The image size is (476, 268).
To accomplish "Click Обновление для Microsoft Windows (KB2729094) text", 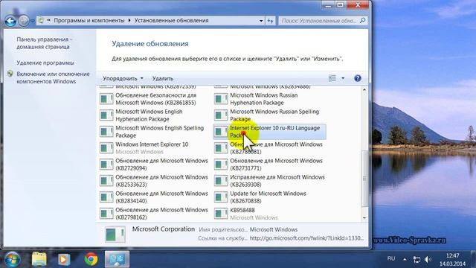I will coord(161,165).
